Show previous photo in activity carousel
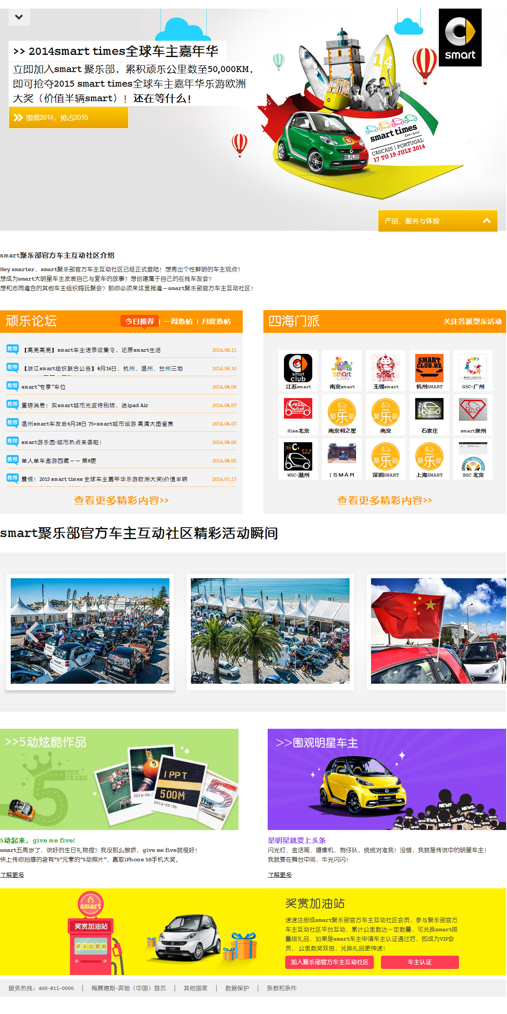The height and width of the screenshot is (1014, 507). (x=32, y=631)
